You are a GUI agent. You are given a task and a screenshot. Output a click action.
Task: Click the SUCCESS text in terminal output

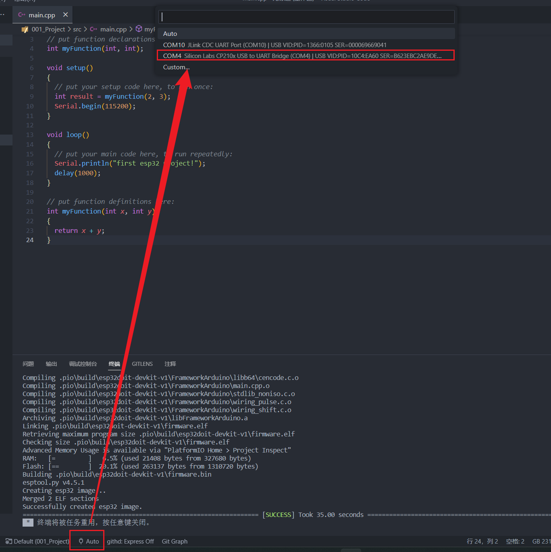coord(278,515)
